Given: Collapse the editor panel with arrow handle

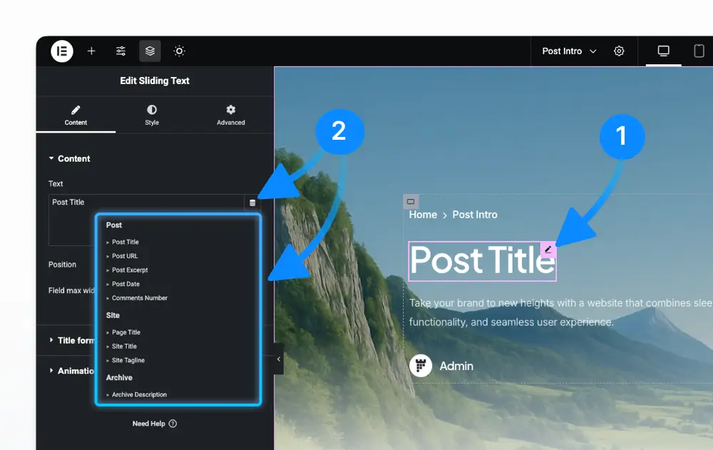Looking at the screenshot, I should pos(279,359).
